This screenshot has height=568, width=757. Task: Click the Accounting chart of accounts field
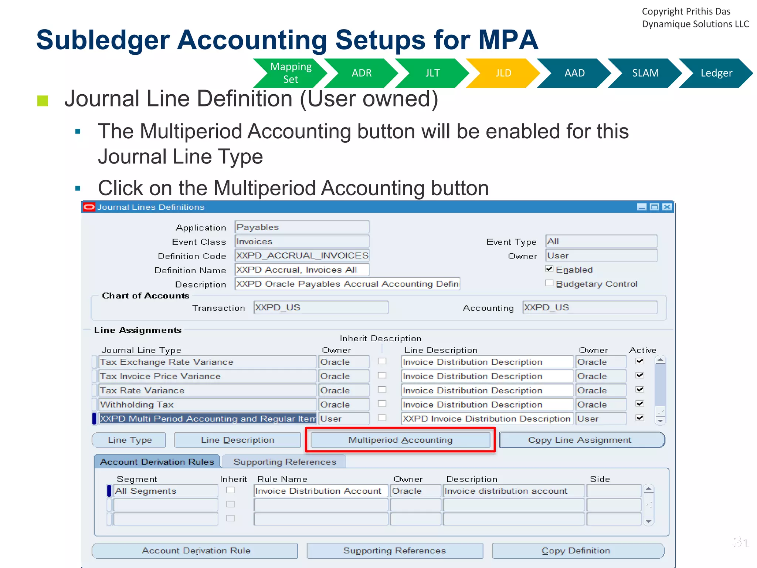click(590, 307)
